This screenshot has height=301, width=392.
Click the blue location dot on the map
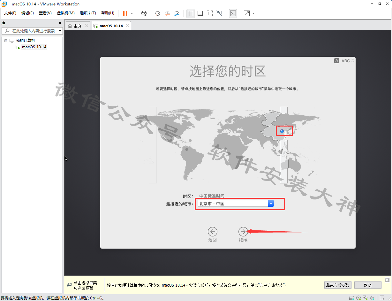282,131
